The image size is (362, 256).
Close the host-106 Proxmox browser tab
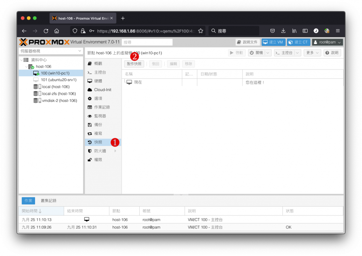(111, 18)
